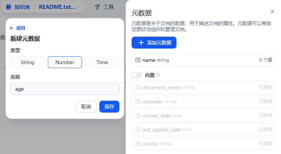Close the metadata panel with X
Viewport: 281px width, 154px height.
point(272,12)
